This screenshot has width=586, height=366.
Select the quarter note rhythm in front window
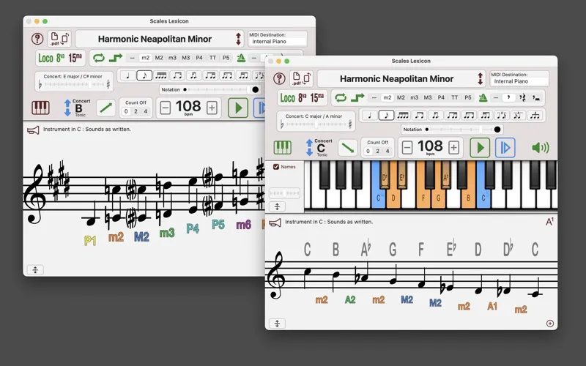coord(370,115)
